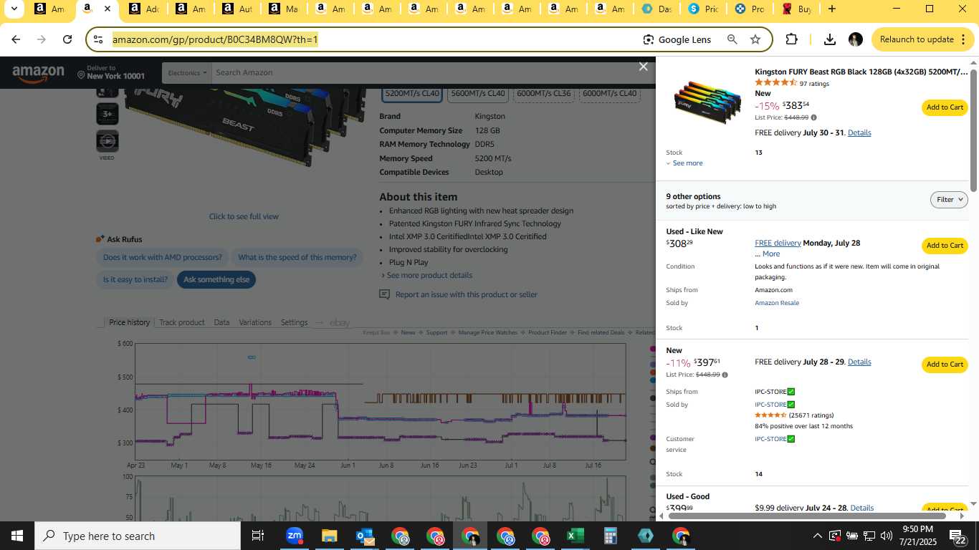Click Ask something else button
Screen dimensions: 979x550
click(x=216, y=280)
